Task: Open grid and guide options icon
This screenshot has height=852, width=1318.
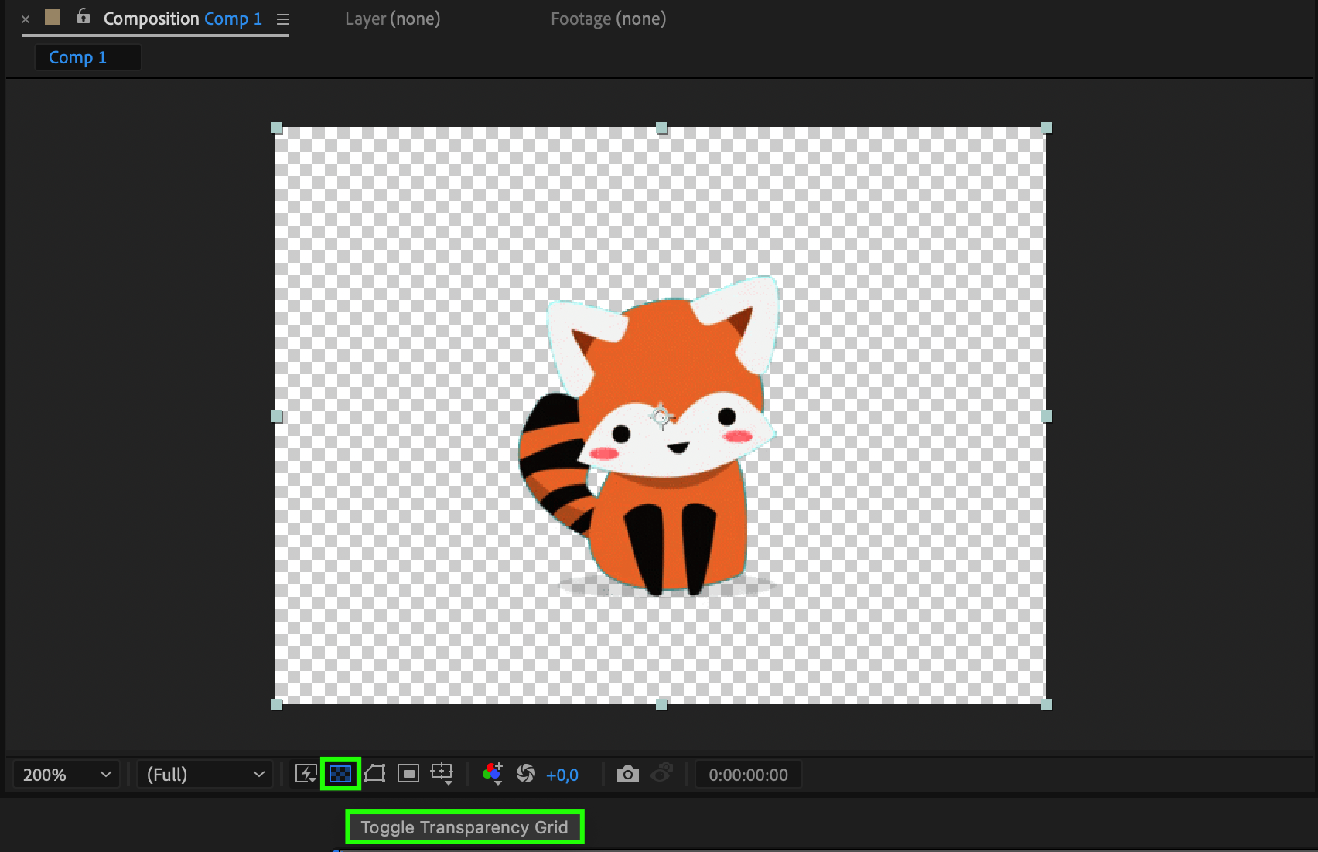Action: pyautogui.click(x=442, y=774)
